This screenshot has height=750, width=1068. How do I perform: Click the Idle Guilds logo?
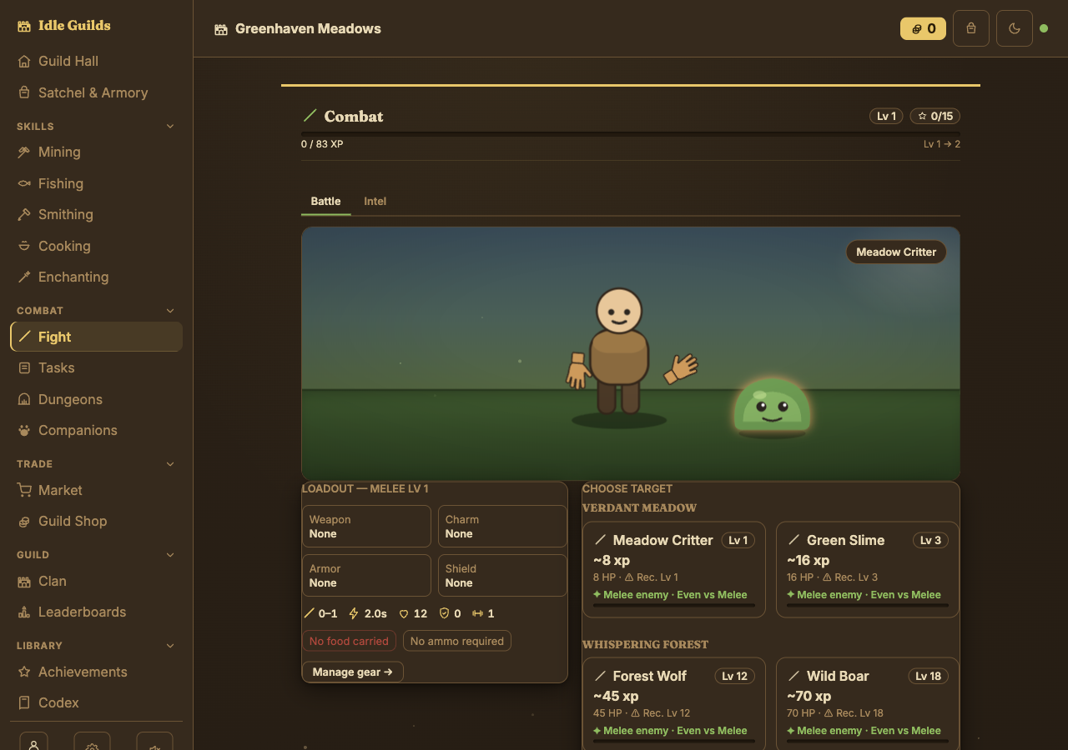64,26
